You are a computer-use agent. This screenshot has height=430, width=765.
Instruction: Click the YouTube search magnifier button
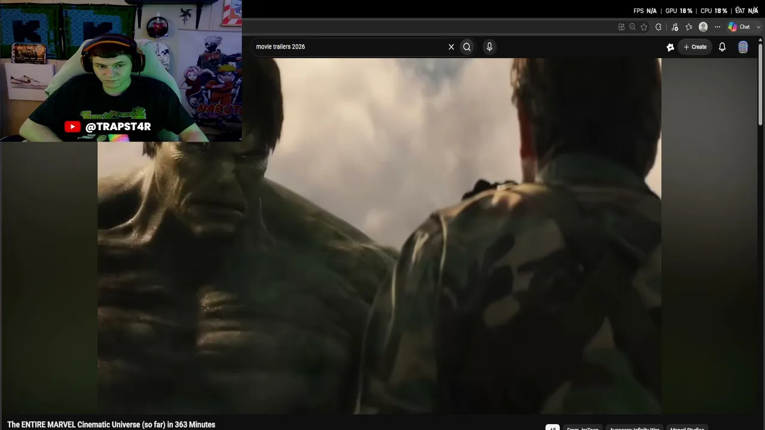pyautogui.click(x=467, y=47)
